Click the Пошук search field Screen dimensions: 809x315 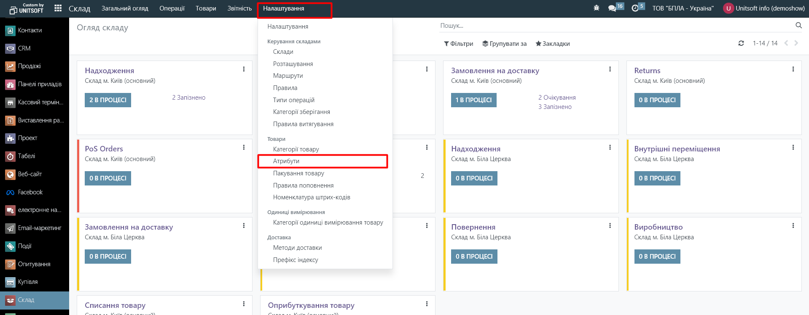[615, 26]
